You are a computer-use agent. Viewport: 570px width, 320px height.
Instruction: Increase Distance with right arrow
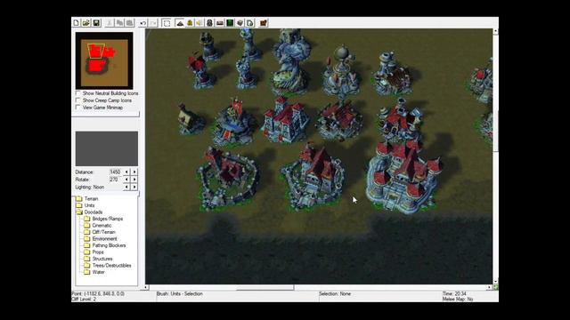134,172
